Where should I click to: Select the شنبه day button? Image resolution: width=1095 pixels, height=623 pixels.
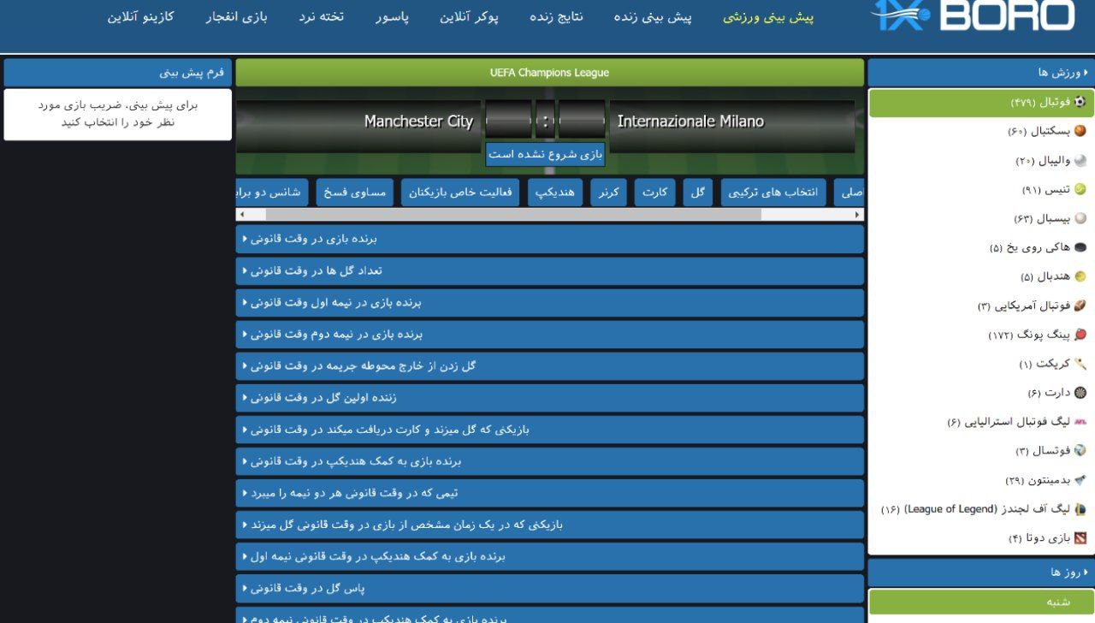pos(979,600)
